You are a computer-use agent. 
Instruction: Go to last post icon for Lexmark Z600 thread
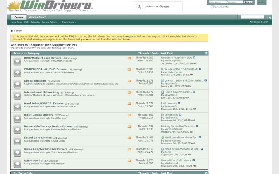coord(205,80)
